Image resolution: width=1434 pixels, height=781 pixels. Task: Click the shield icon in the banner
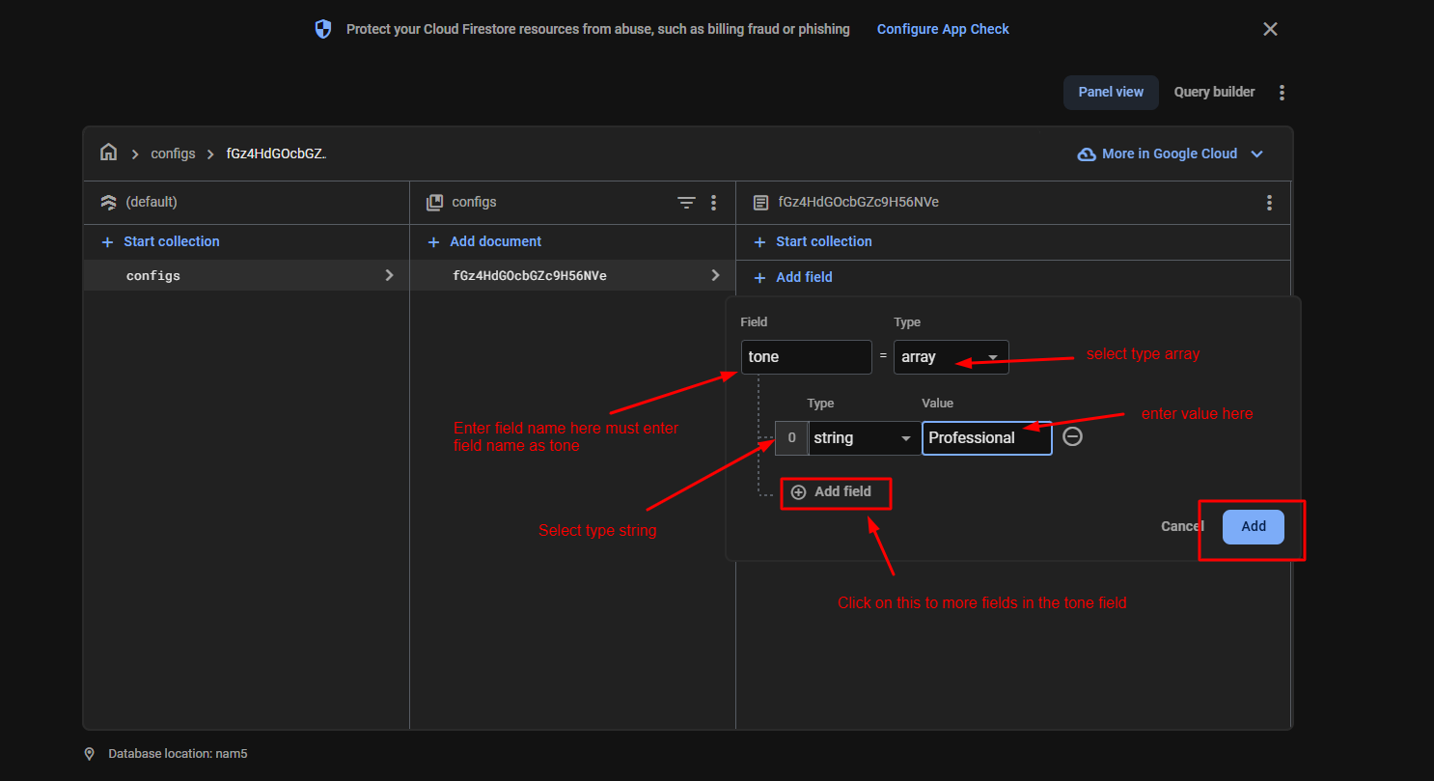pyautogui.click(x=323, y=29)
